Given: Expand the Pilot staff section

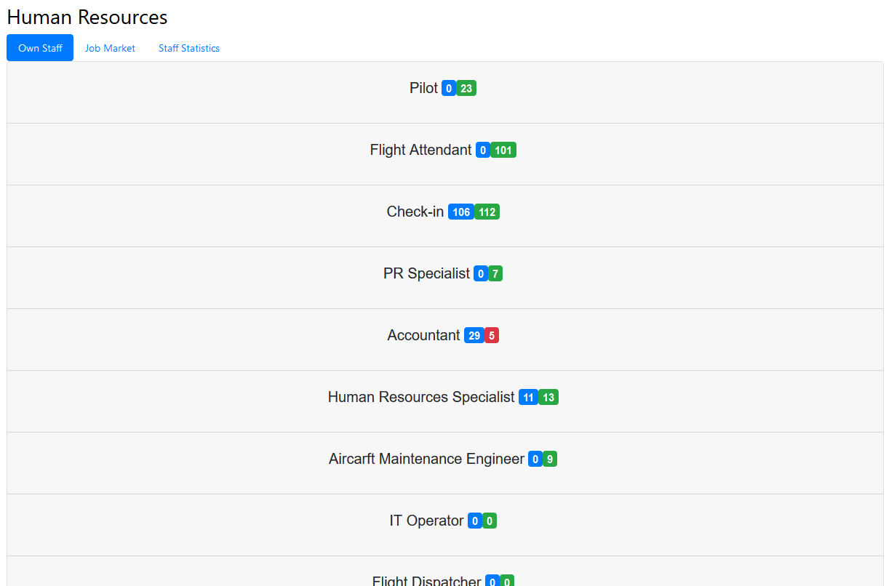Looking at the screenshot, I should point(445,92).
